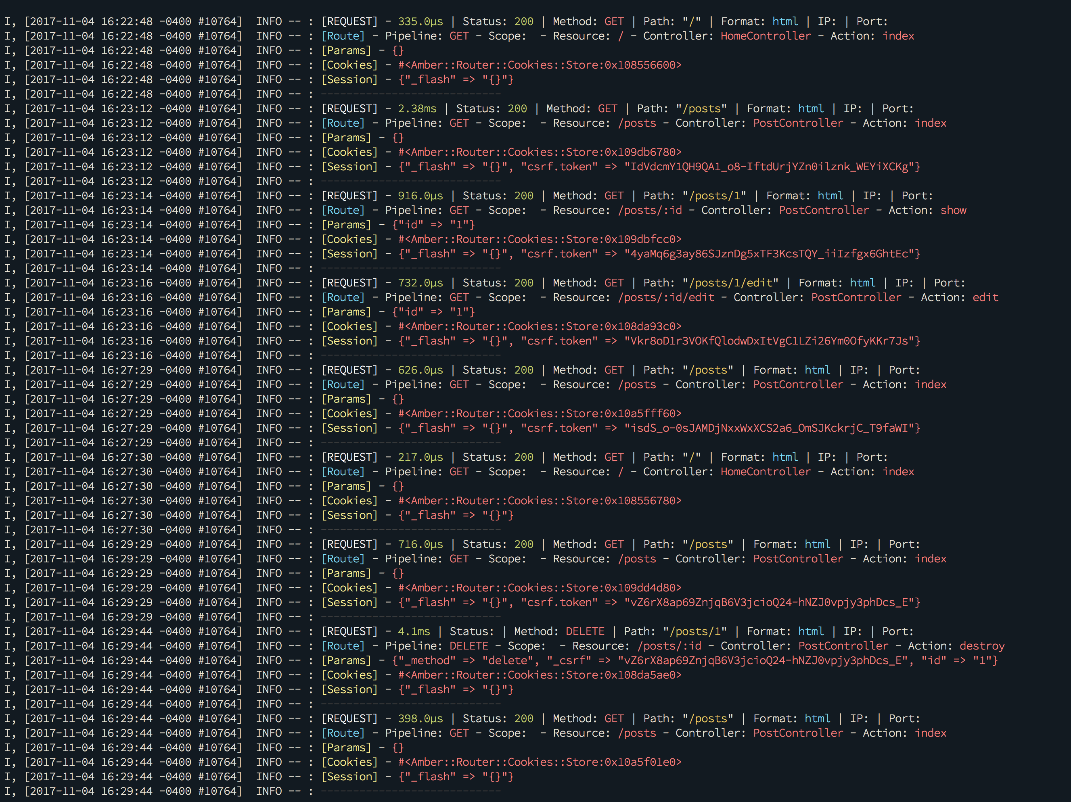Image resolution: width=1071 pixels, height=802 pixels.
Task: Click the csrf token starting with 4yaMq6g3ay86
Action: point(769,254)
